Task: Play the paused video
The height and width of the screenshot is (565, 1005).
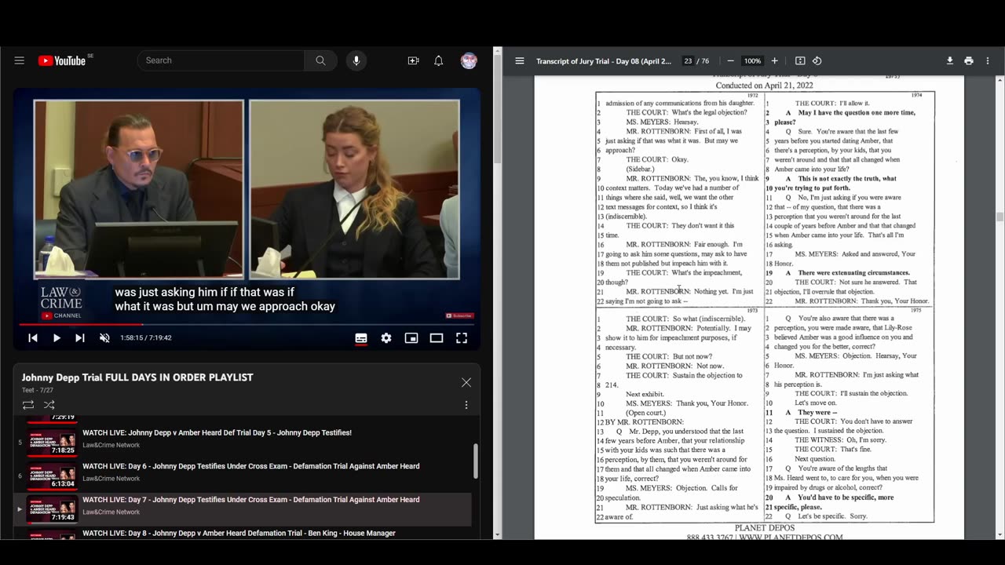Action: [x=57, y=337]
